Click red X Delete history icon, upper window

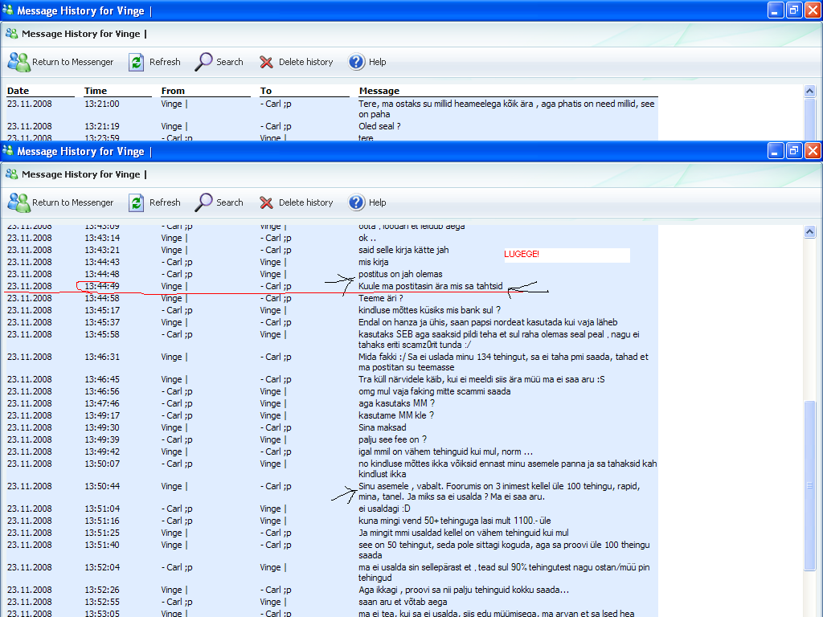[x=267, y=62]
